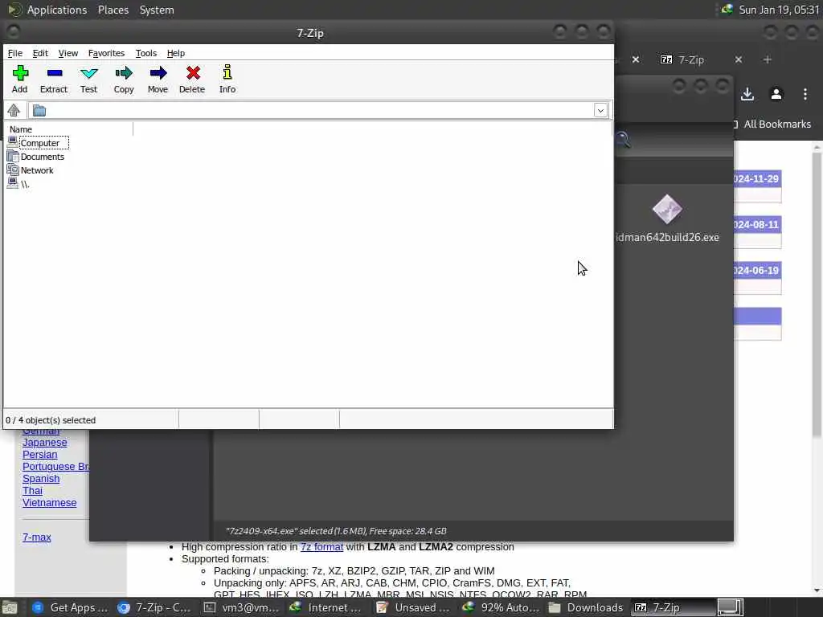Open the browser three-dot menu

coord(805,94)
